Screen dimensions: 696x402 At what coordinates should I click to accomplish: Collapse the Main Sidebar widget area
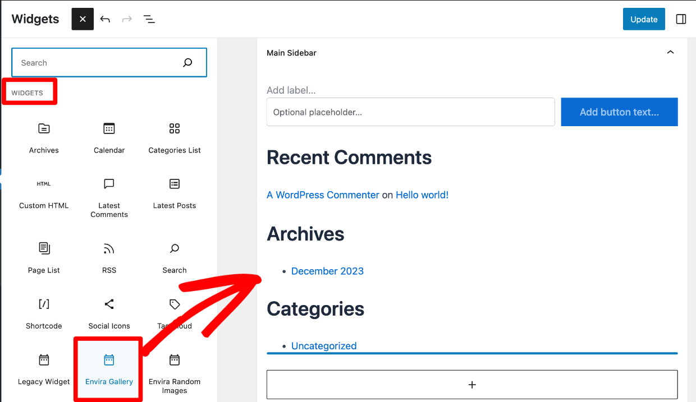(670, 52)
